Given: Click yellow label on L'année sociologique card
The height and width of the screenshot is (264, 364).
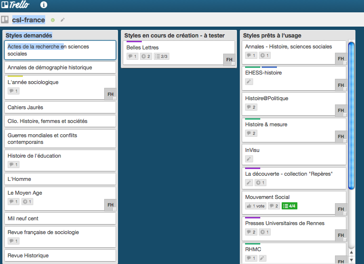Looking at the screenshot, I should 15,76.
